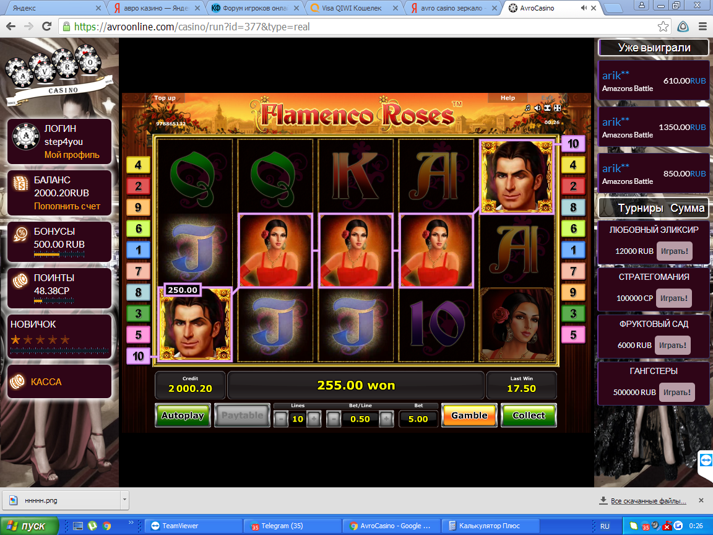The width and height of the screenshot is (713, 535).
Task: Play the ЛЮБОВНЫЙ ЭЛИКСИР tournament
Action: pyautogui.click(x=675, y=251)
